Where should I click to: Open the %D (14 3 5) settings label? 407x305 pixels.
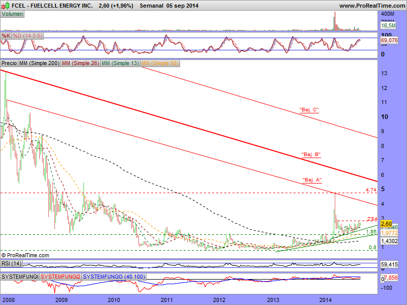27,36
